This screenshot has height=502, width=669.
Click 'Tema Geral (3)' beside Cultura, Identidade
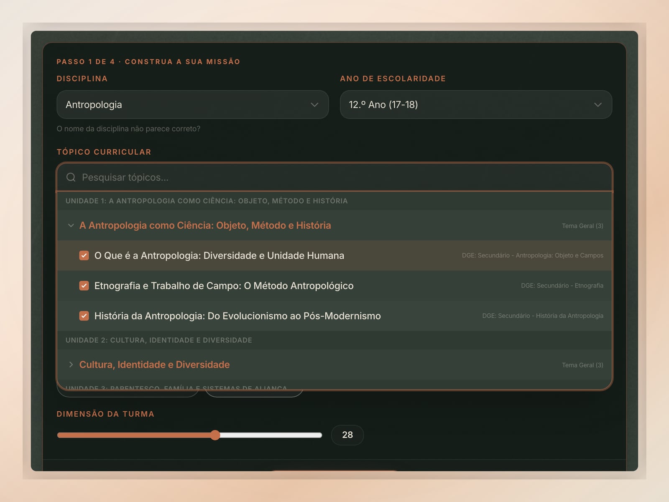coord(582,365)
